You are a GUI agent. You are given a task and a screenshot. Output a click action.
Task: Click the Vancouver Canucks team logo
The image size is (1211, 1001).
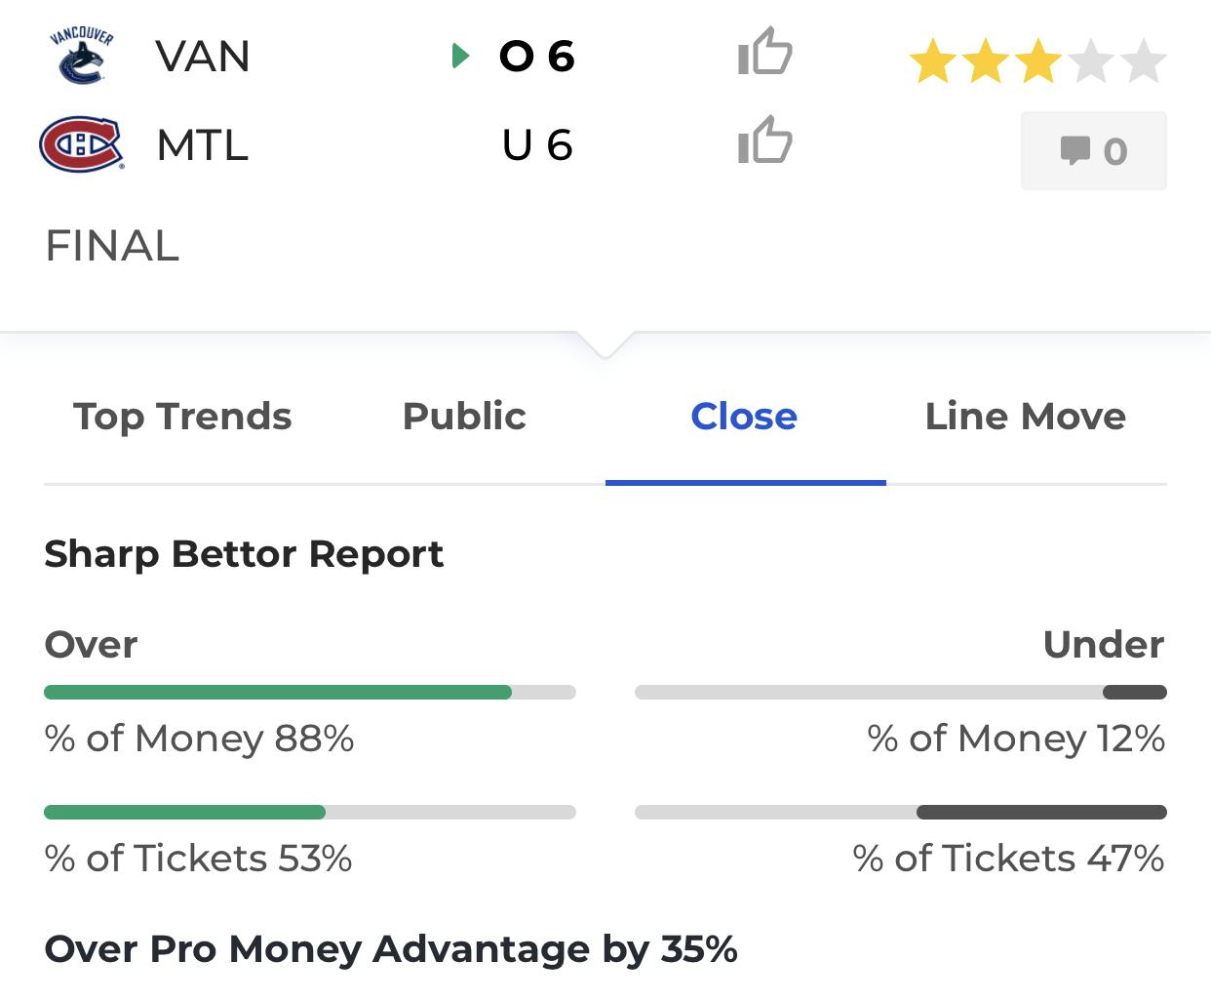tap(81, 57)
